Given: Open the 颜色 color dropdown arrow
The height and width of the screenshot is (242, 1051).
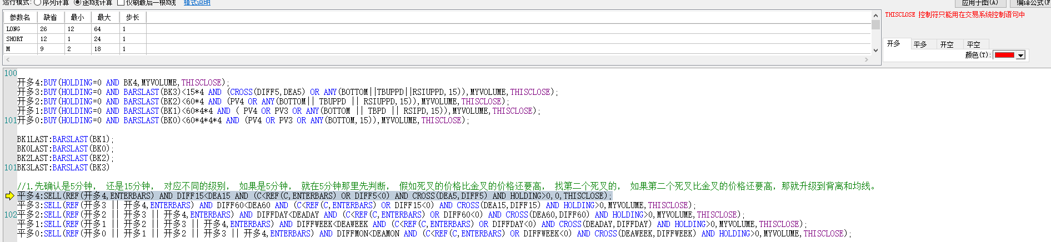Looking at the screenshot, I should pyautogui.click(x=1020, y=56).
